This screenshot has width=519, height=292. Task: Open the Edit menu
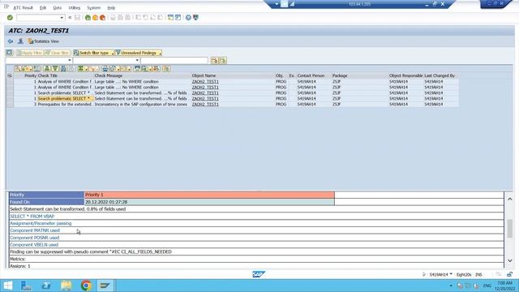click(43, 7)
